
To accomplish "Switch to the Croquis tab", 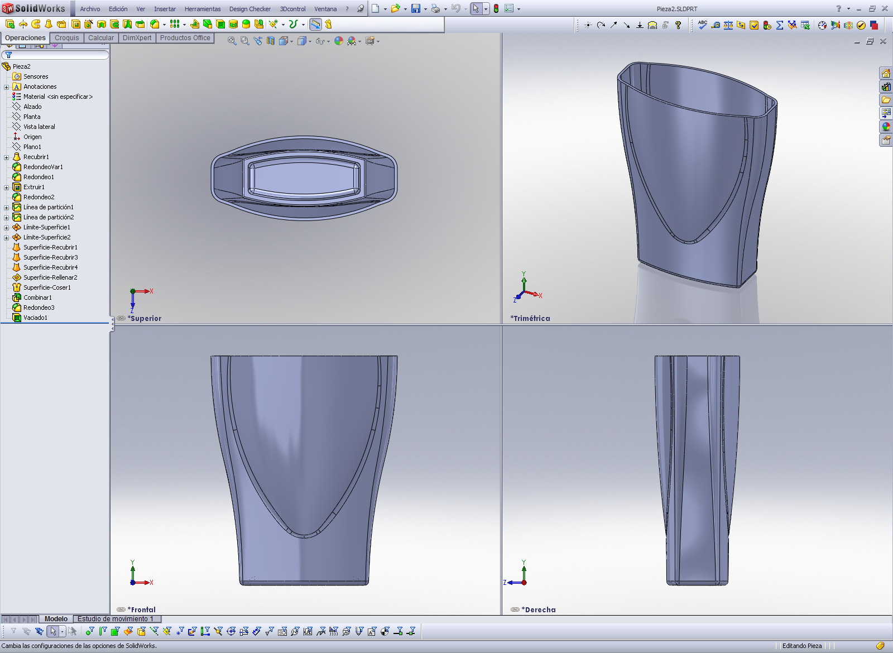I will click(x=66, y=38).
